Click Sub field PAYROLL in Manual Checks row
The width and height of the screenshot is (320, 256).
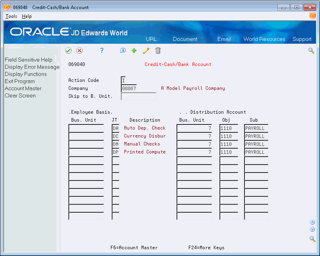point(256,144)
